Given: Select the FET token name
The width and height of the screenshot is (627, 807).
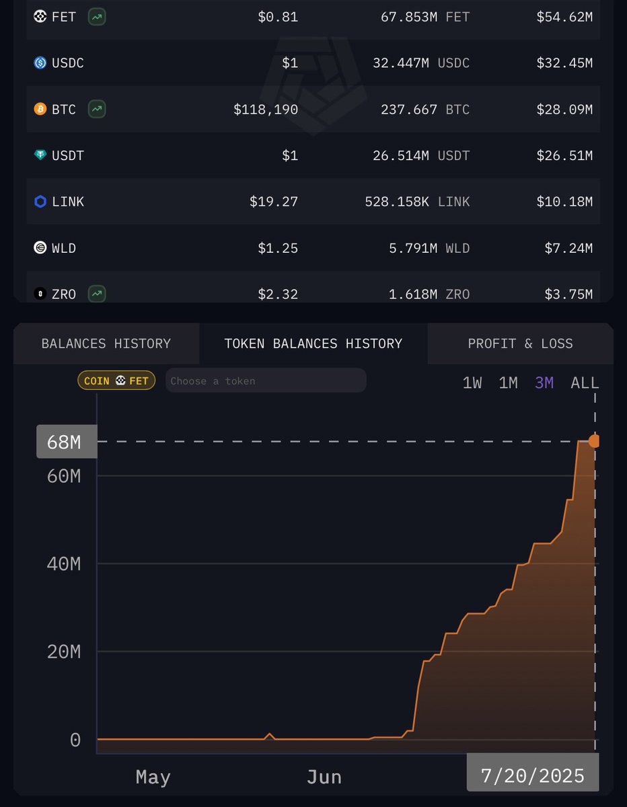Looking at the screenshot, I should [x=64, y=16].
